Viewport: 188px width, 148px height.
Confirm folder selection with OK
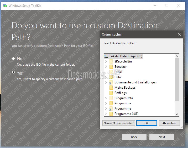pos(147,123)
